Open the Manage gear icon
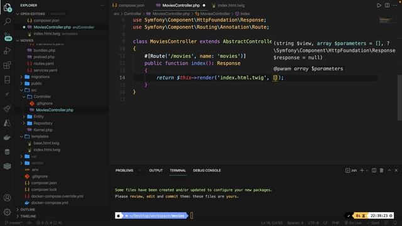The width and height of the screenshot is (402, 226). point(7,212)
